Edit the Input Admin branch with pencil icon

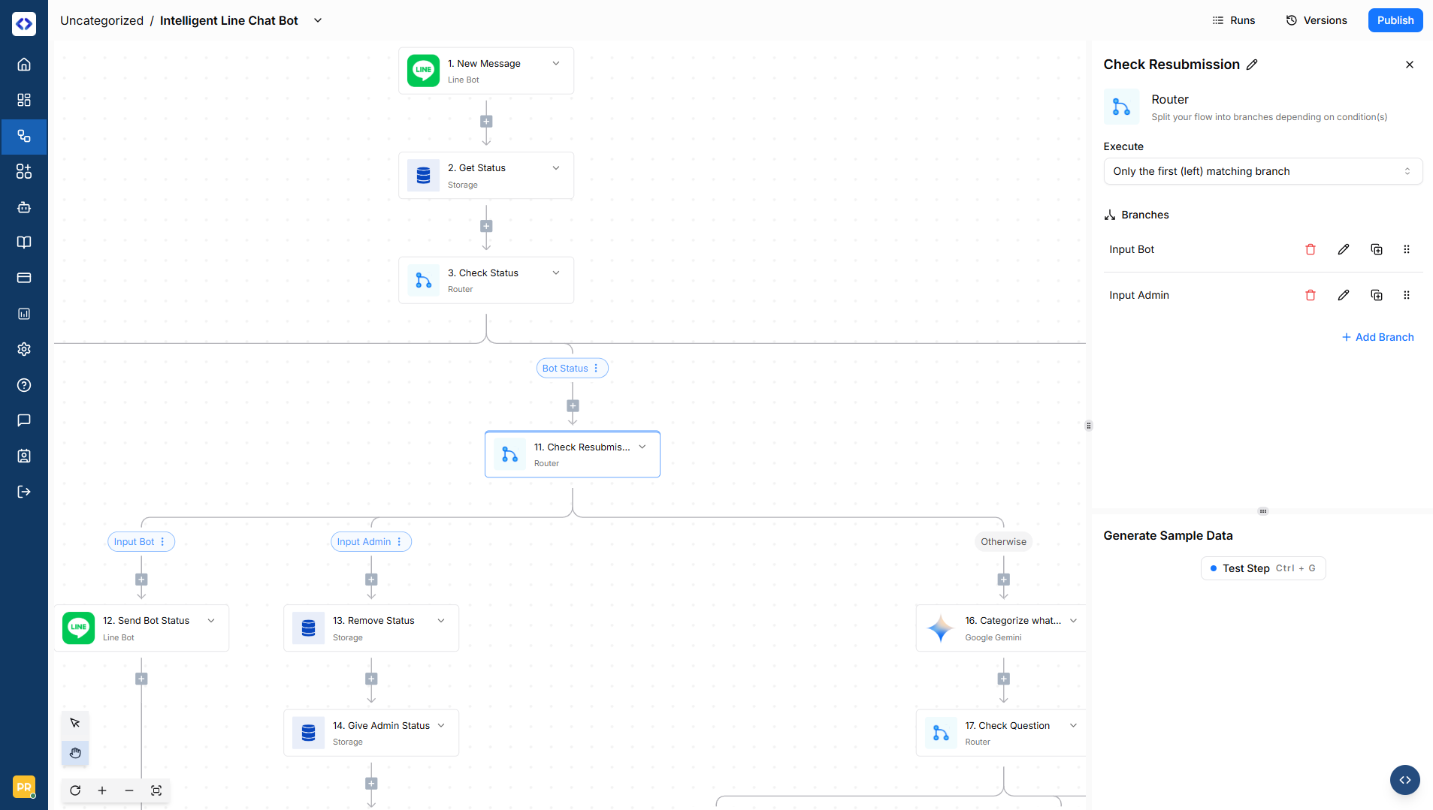click(1343, 295)
